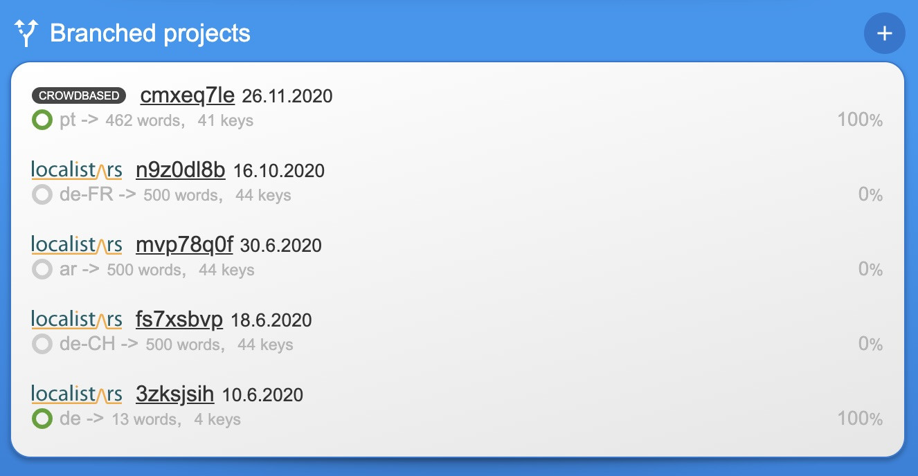
Task: Open the fs7xsbvp project link
Action: 179,320
